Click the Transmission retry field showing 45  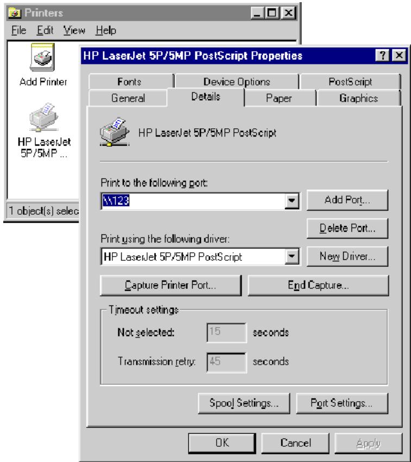[x=227, y=362]
